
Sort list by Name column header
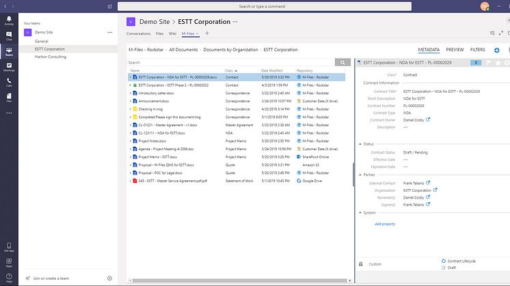click(x=135, y=70)
